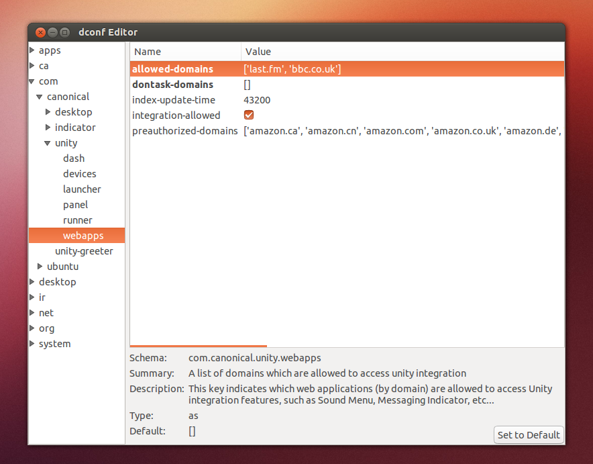Image resolution: width=593 pixels, height=464 pixels.
Task: Click the Set to Default button
Action: [x=528, y=434]
